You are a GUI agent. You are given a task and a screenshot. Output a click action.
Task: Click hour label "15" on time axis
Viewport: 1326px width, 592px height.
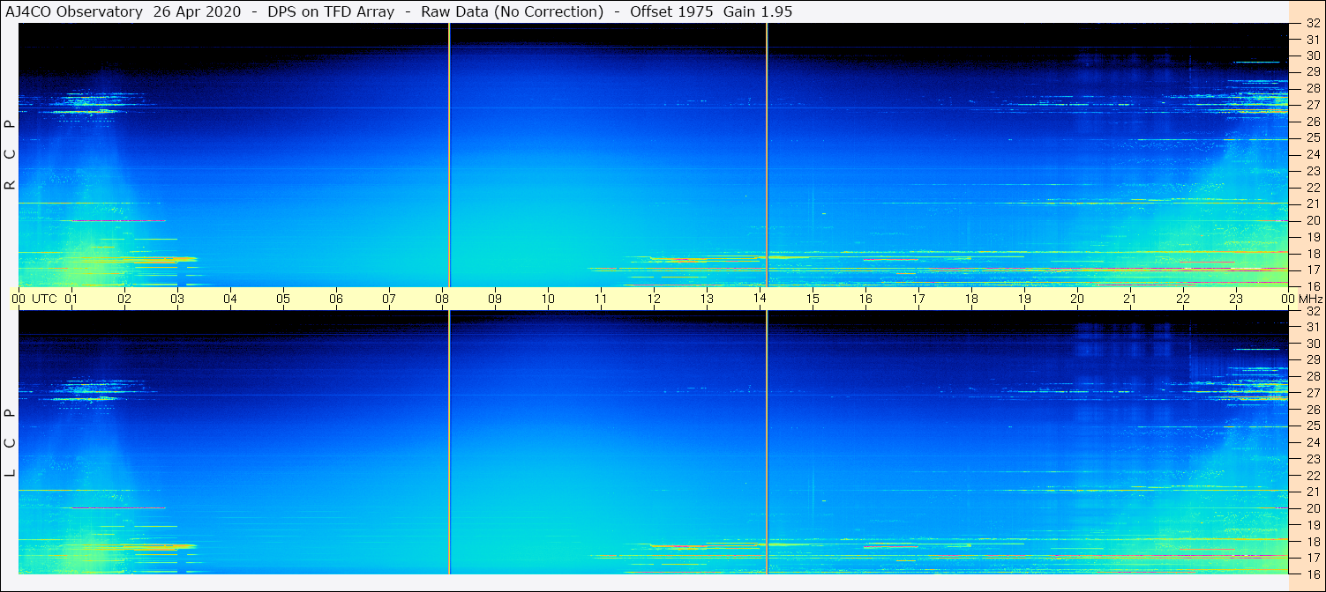[813, 299]
